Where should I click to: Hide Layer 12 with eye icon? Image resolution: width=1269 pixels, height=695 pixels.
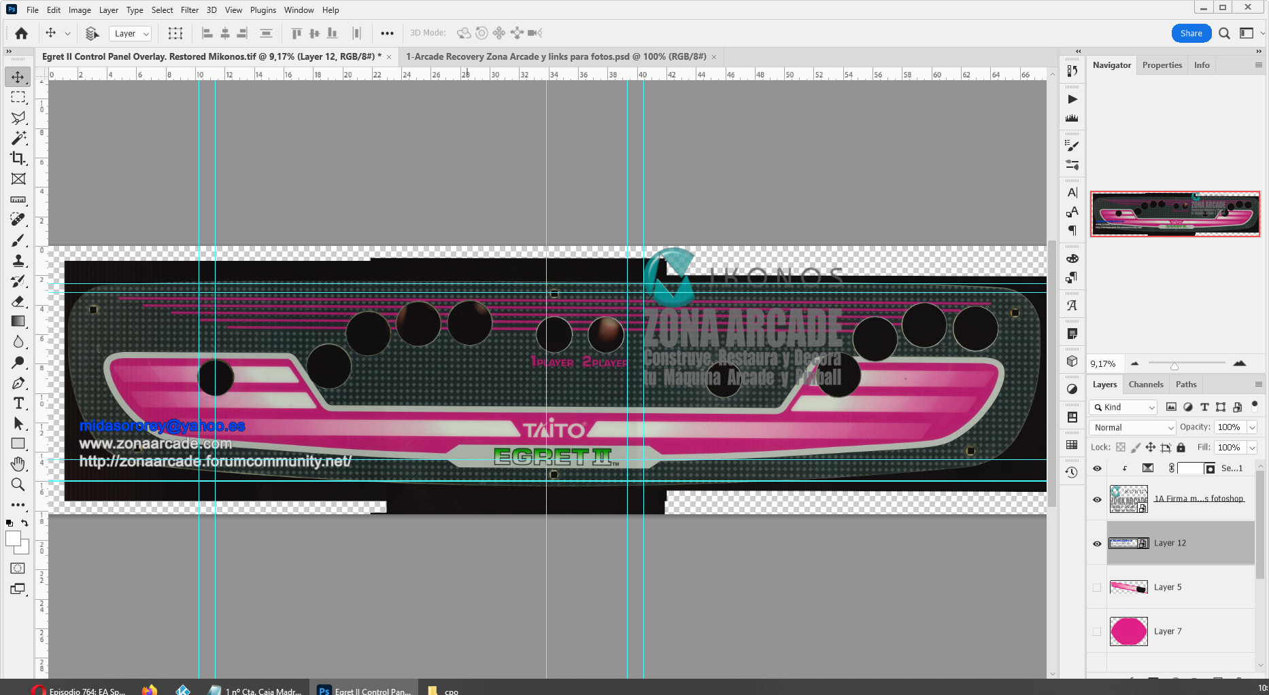[1097, 543]
